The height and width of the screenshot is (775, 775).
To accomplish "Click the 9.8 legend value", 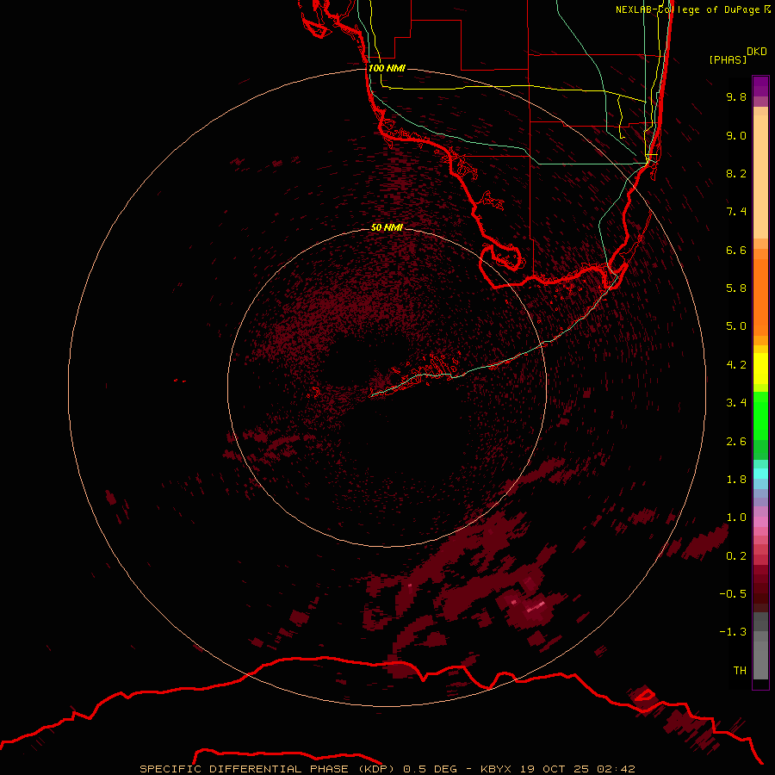I will coord(736,96).
